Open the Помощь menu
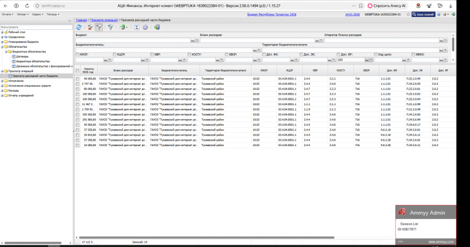 click(53, 15)
